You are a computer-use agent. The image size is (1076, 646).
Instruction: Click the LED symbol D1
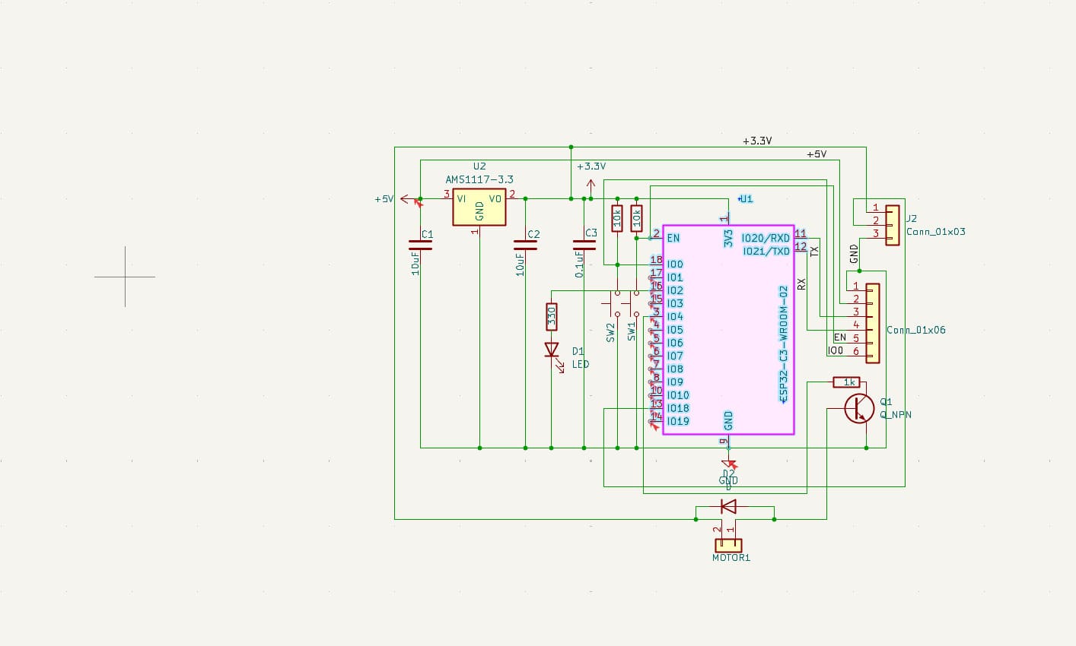point(550,350)
